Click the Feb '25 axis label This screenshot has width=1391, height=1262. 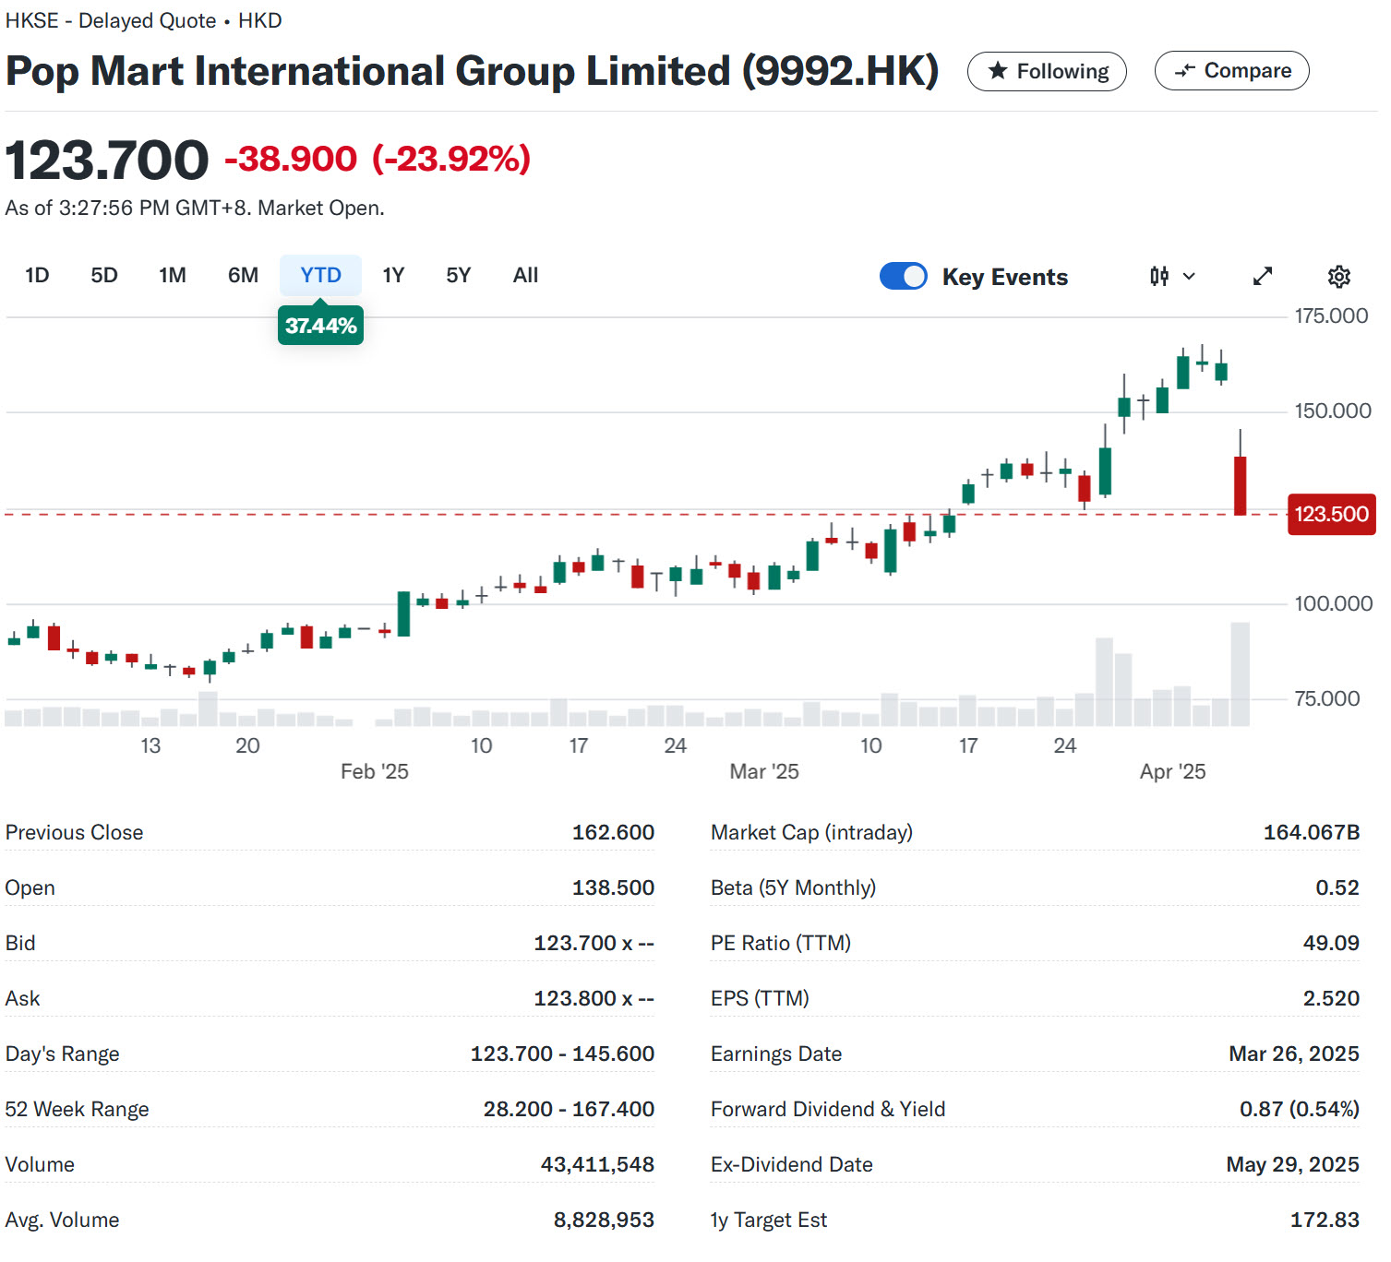(x=374, y=771)
